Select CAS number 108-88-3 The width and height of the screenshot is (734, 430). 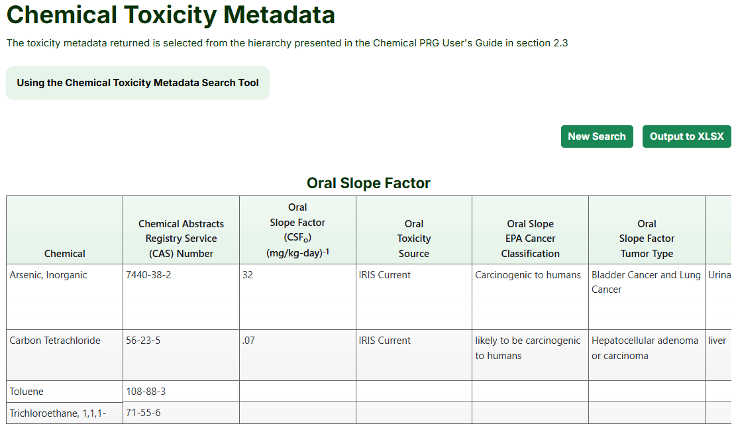(146, 392)
